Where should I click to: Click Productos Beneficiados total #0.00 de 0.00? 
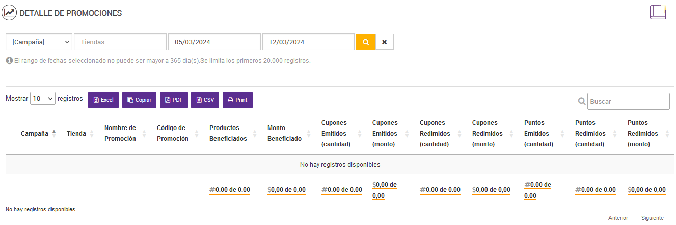click(230, 190)
